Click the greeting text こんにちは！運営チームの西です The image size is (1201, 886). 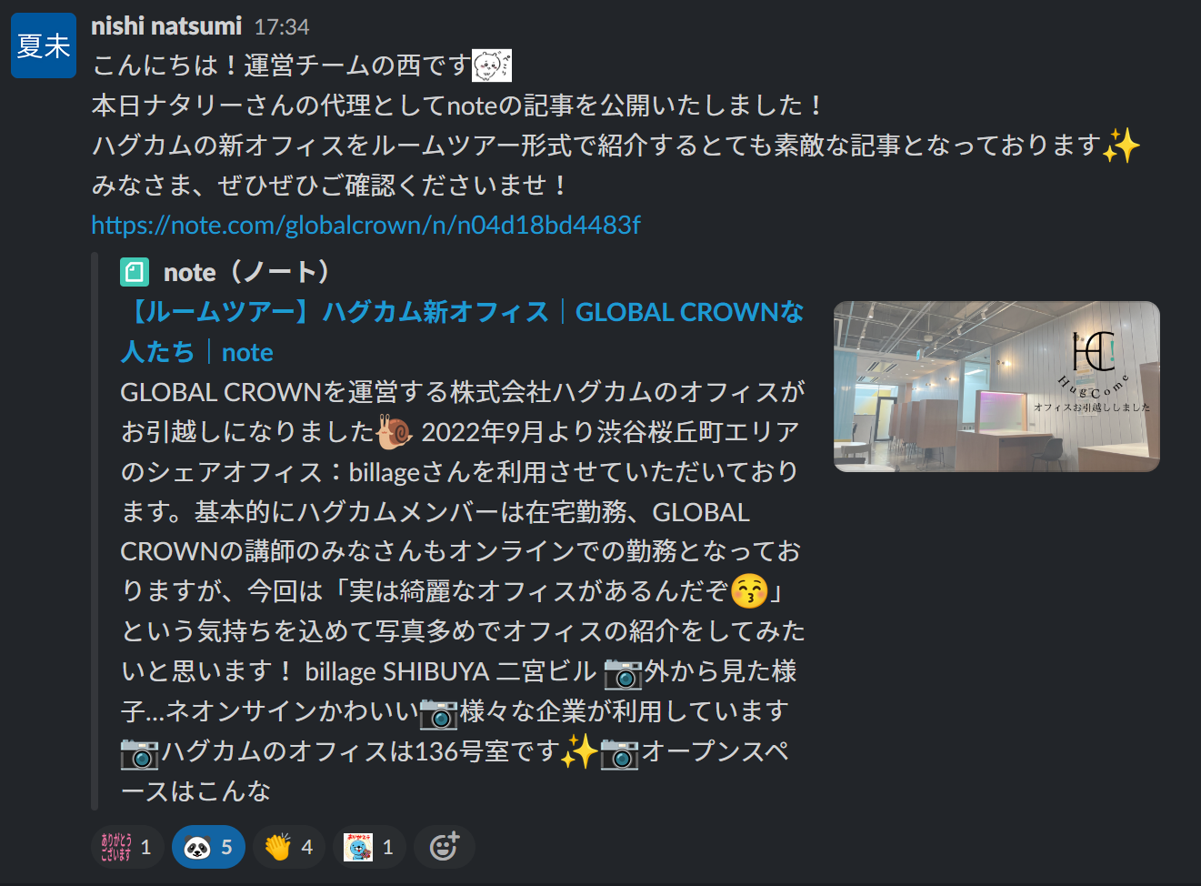281,65
